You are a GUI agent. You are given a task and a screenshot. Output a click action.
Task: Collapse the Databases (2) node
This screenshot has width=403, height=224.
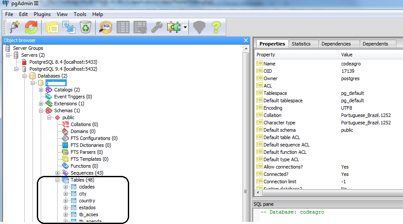pos(24,76)
